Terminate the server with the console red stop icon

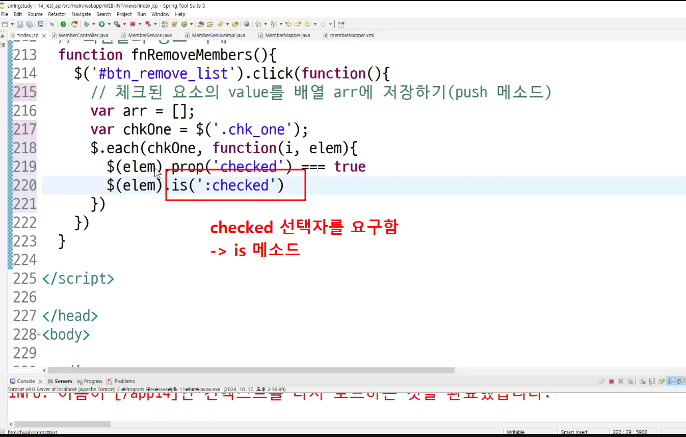point(611,381)
